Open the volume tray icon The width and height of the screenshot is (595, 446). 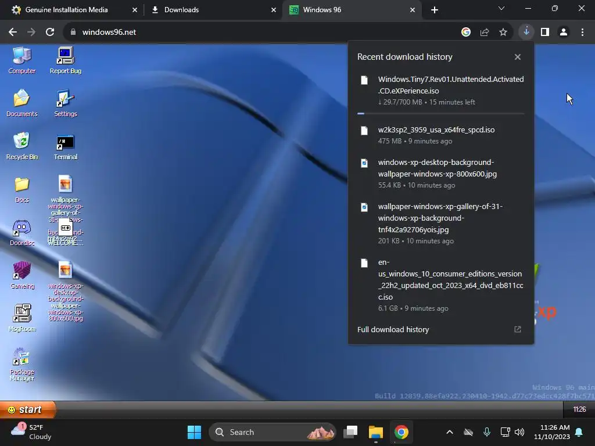tap(519, 432)
